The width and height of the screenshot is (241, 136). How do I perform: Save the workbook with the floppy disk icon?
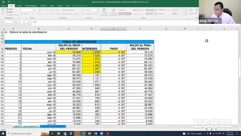(3, 2)
